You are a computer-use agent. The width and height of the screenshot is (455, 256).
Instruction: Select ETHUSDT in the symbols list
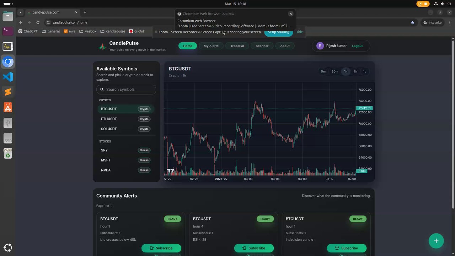pyautogui.click(x=126, y=119)
